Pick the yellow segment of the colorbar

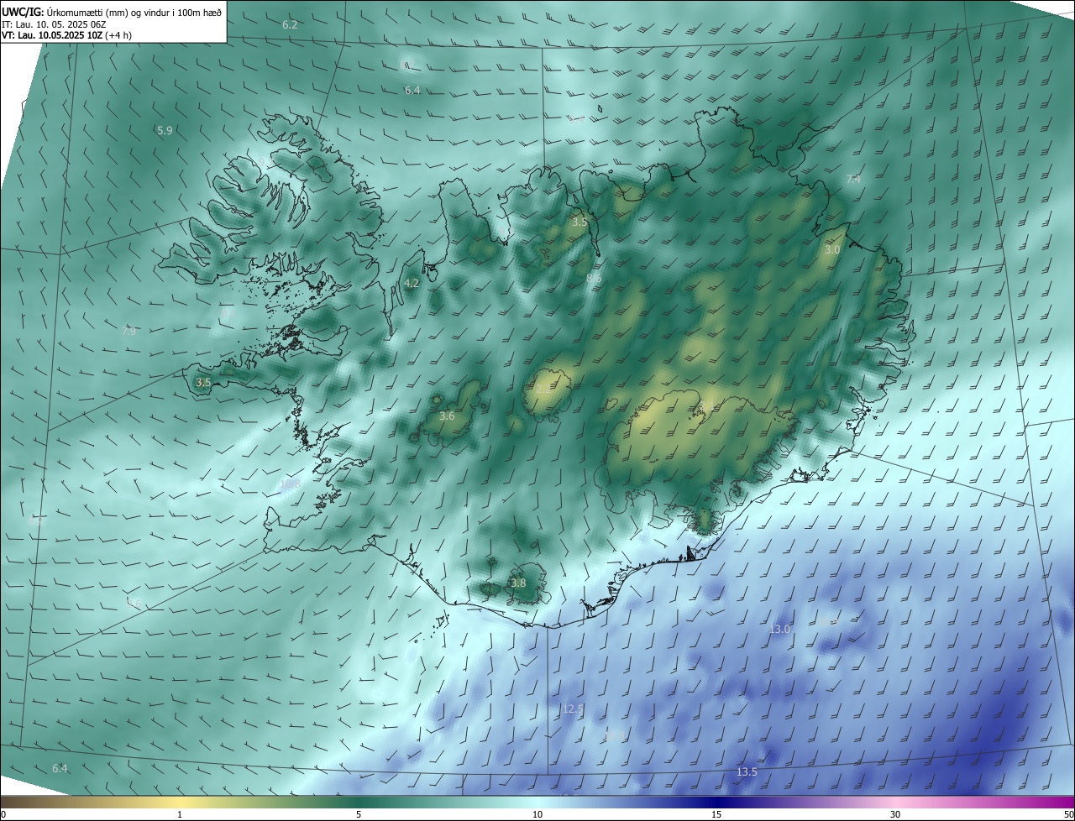coord(180,802)
